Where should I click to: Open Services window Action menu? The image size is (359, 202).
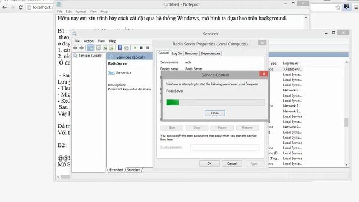click(x=89, y=41)
